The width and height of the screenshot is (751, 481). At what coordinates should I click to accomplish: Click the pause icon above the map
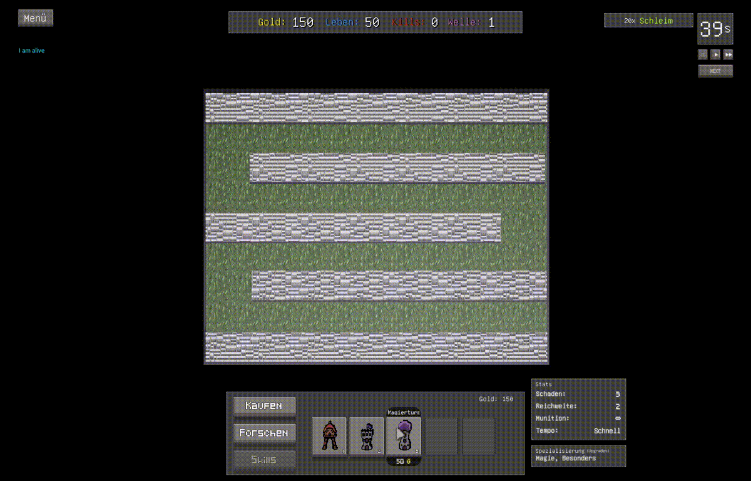pos(703,54)
